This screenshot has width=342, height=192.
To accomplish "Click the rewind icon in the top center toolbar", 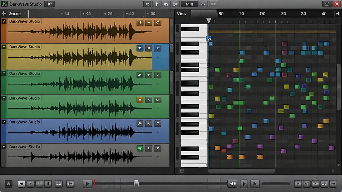I will coord(147,4).
